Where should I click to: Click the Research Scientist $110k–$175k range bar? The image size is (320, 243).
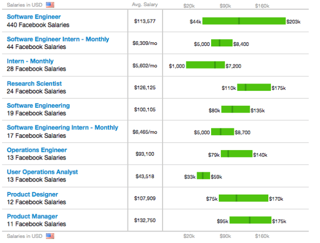pyautogui.click(x=254, y=87)
